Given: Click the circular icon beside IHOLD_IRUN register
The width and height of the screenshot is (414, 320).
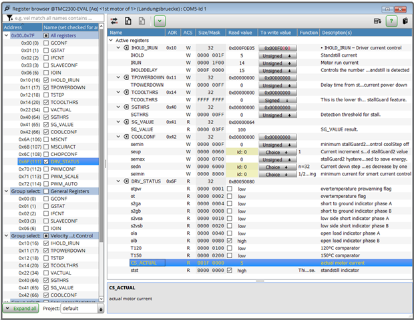Looking at the screenshot, I should point(126,49).
